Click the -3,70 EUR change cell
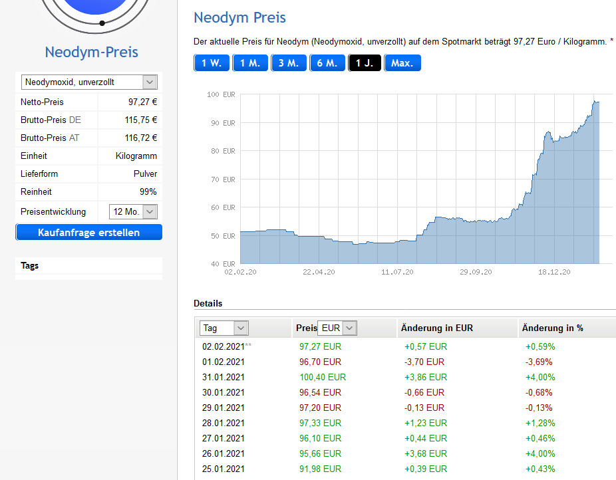 [424, 362]
